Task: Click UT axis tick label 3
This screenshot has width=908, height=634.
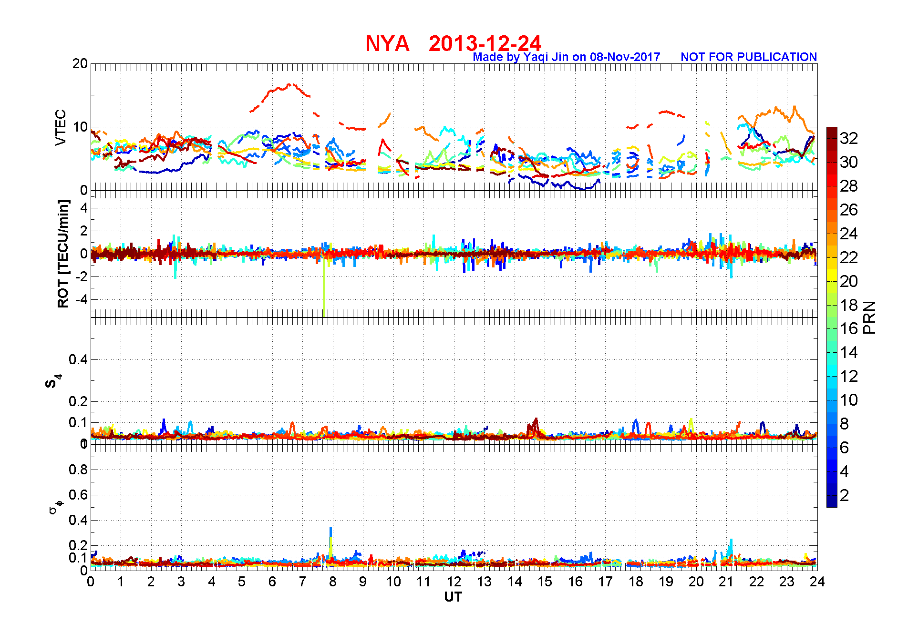Action: click(x=181, y=582)
